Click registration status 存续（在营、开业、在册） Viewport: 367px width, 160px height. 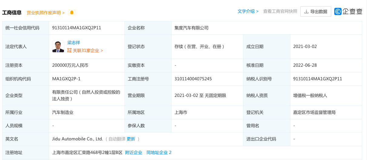[200, 46]
